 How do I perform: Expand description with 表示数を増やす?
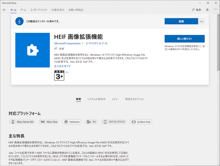[x=62, y=66]
